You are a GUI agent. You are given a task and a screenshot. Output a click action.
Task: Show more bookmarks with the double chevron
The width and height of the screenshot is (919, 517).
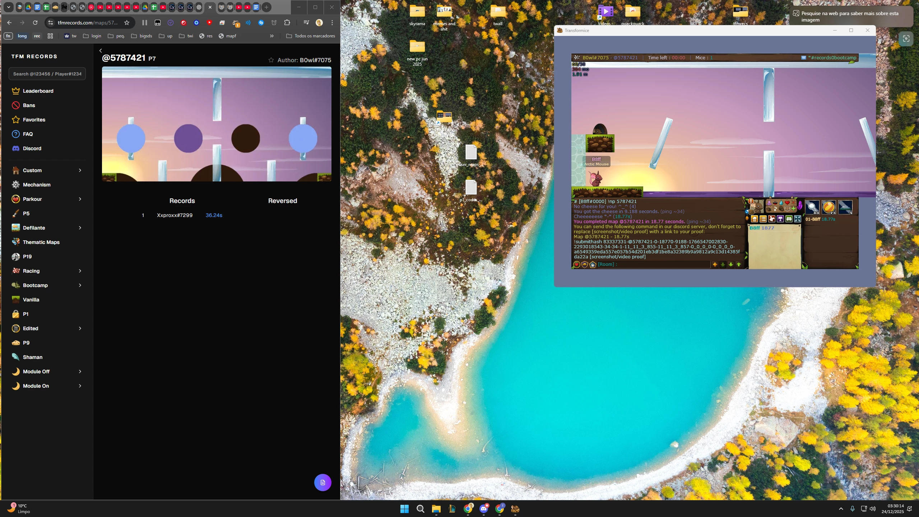point(272,36)
